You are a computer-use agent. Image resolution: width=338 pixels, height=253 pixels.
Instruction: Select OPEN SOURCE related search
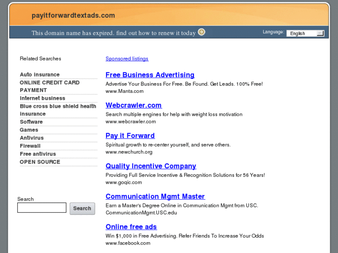tap(40, 162)
